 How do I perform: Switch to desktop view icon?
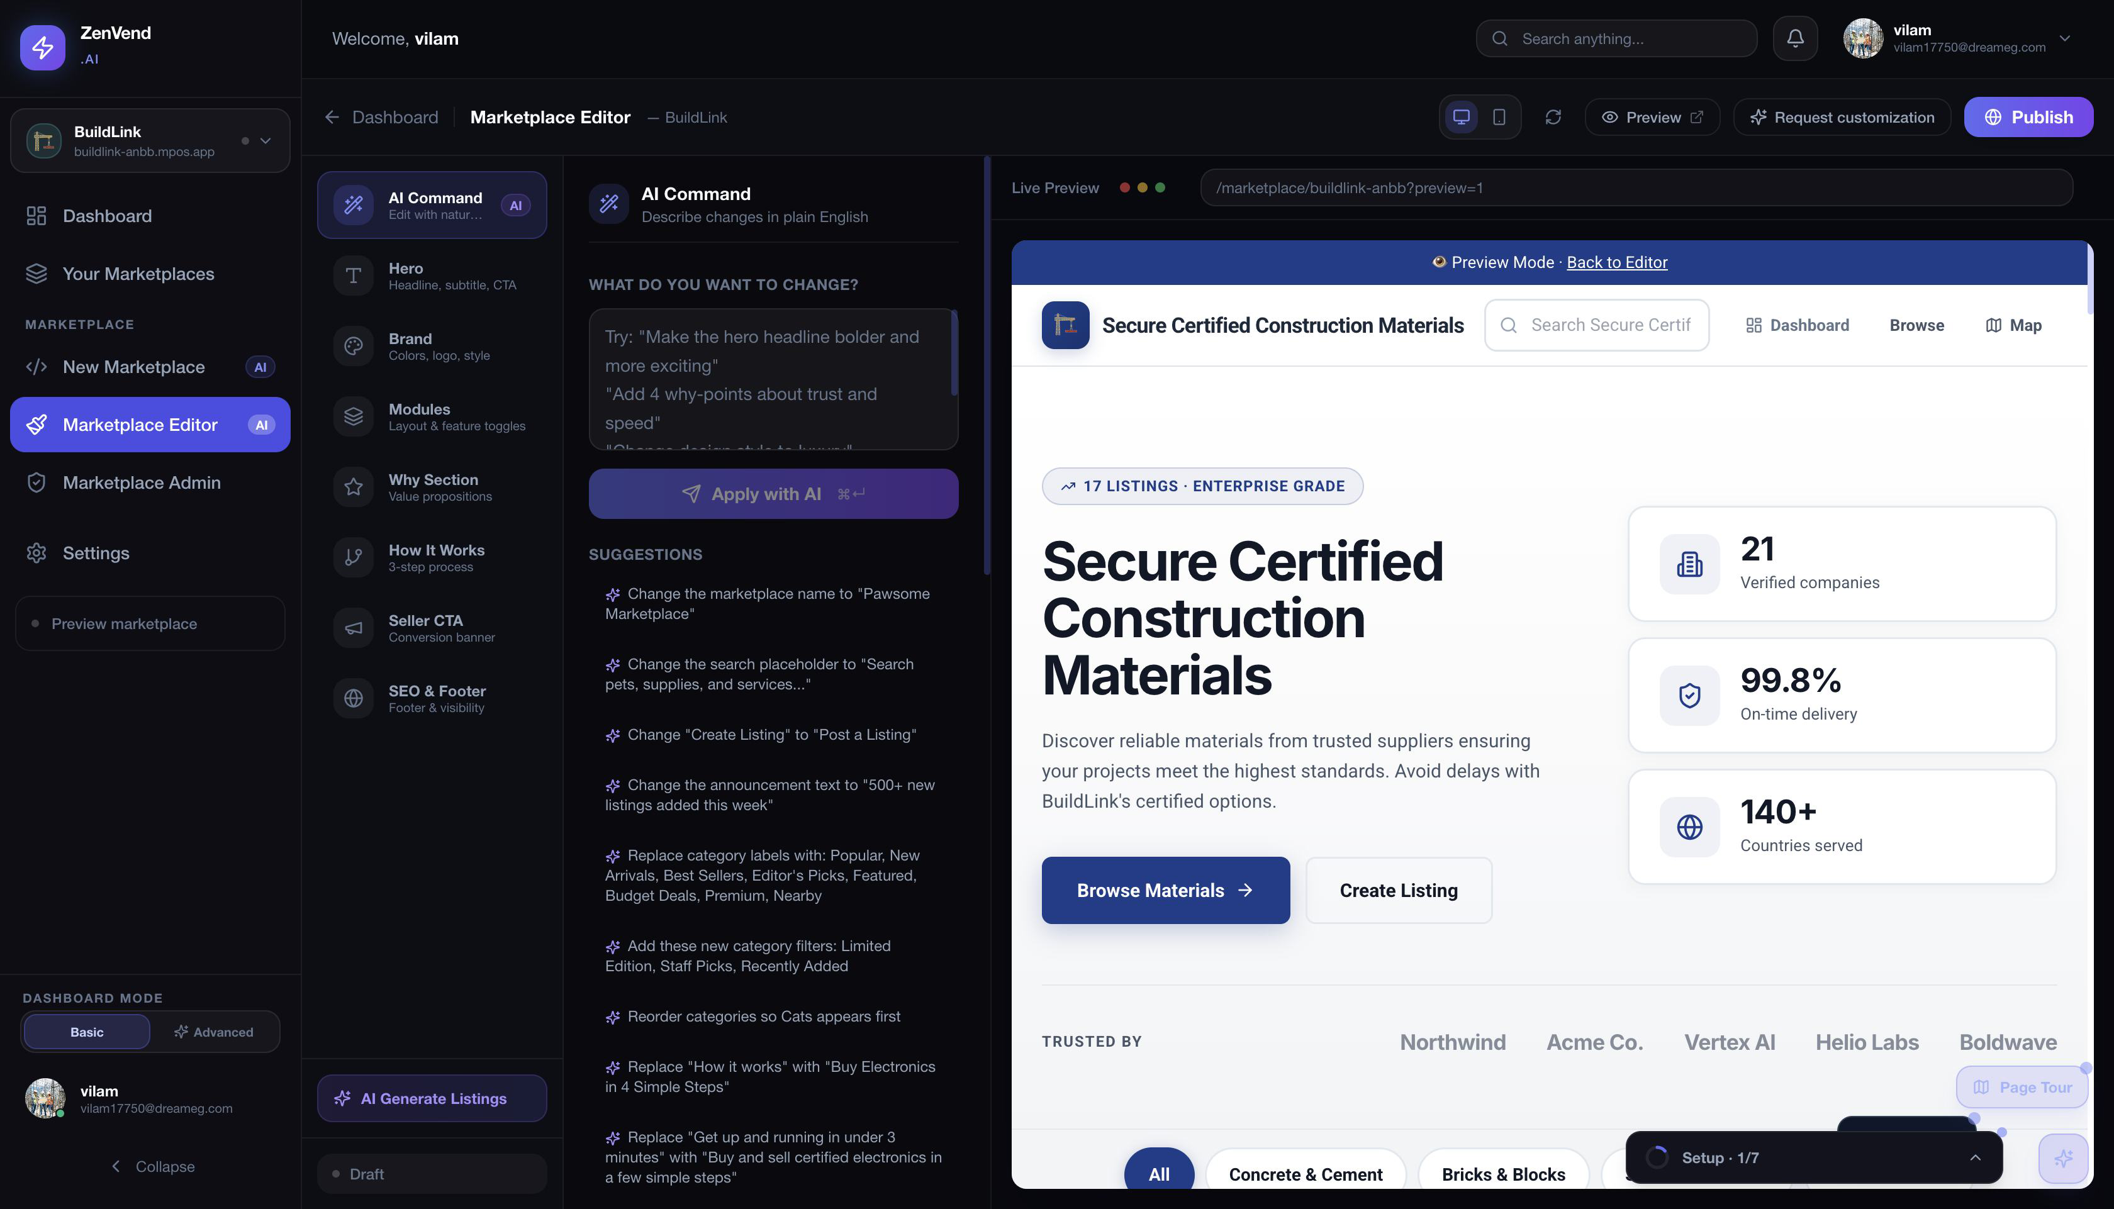coord(1460,117)
